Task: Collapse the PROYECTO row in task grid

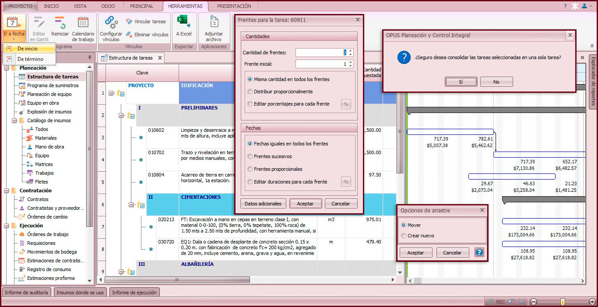Action: (111, 93)
